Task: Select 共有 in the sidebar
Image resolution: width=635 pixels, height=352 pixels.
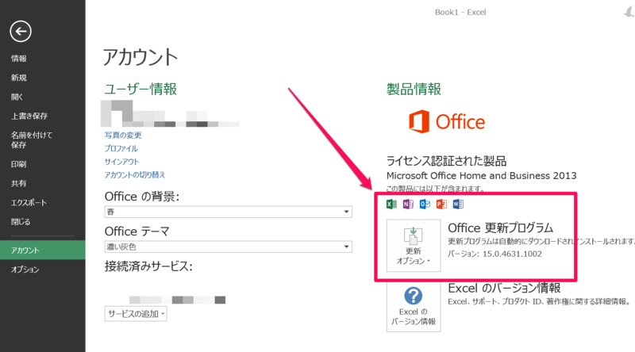Action: pos(18,183)
